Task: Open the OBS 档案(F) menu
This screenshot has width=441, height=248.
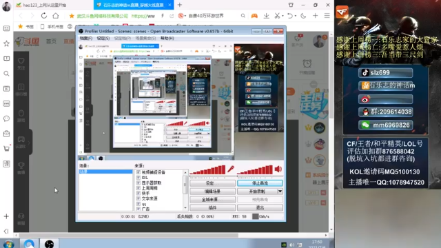Action: (85, 38)
